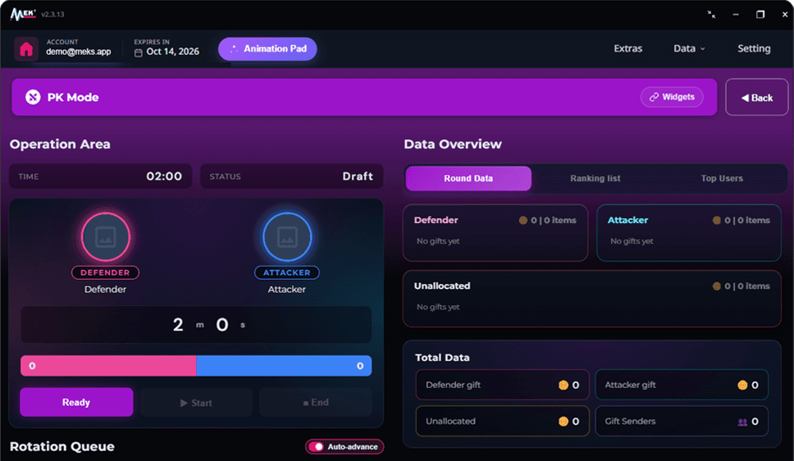Click the Total Data heading

coord(442,358)
